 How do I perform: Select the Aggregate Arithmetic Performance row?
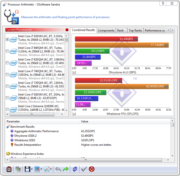[x=37, y=131]
